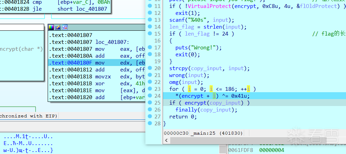Image resolution: width=346 pixels, height=154 pixels.
Task: Toggle breakpoint dot on line 14 strlen
Action: [x=150, y=27]
